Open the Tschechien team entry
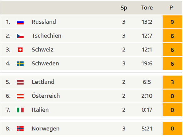Viewport: 183px width, 137px height. pos(47,36)
